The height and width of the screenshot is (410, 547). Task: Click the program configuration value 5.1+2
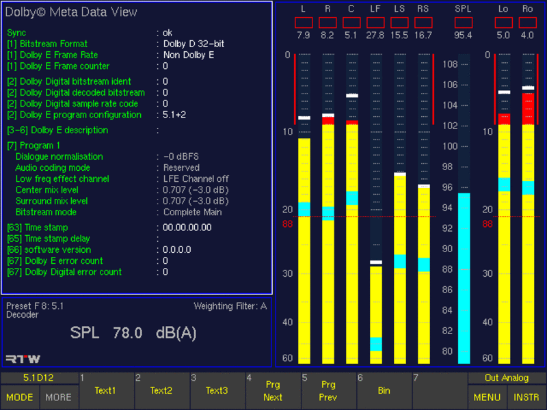point(174,115)
